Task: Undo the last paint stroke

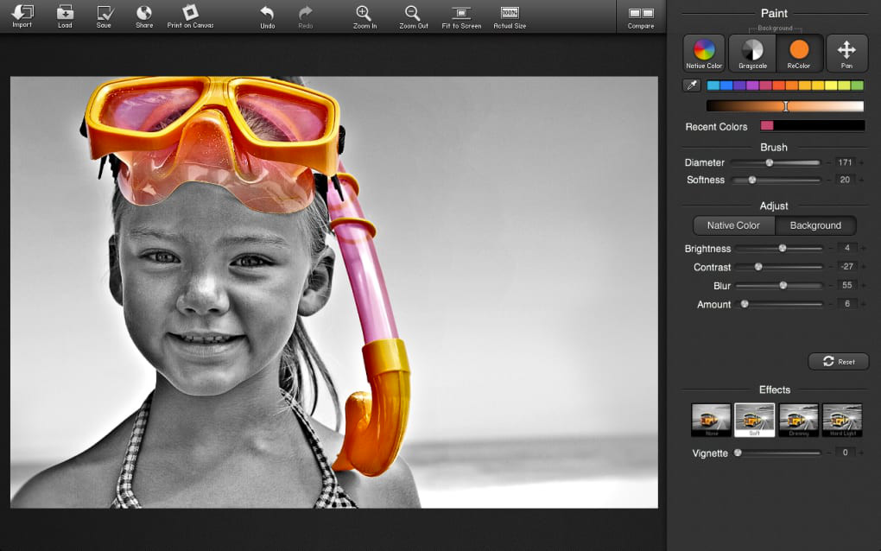Action: [x=268, y=16]
